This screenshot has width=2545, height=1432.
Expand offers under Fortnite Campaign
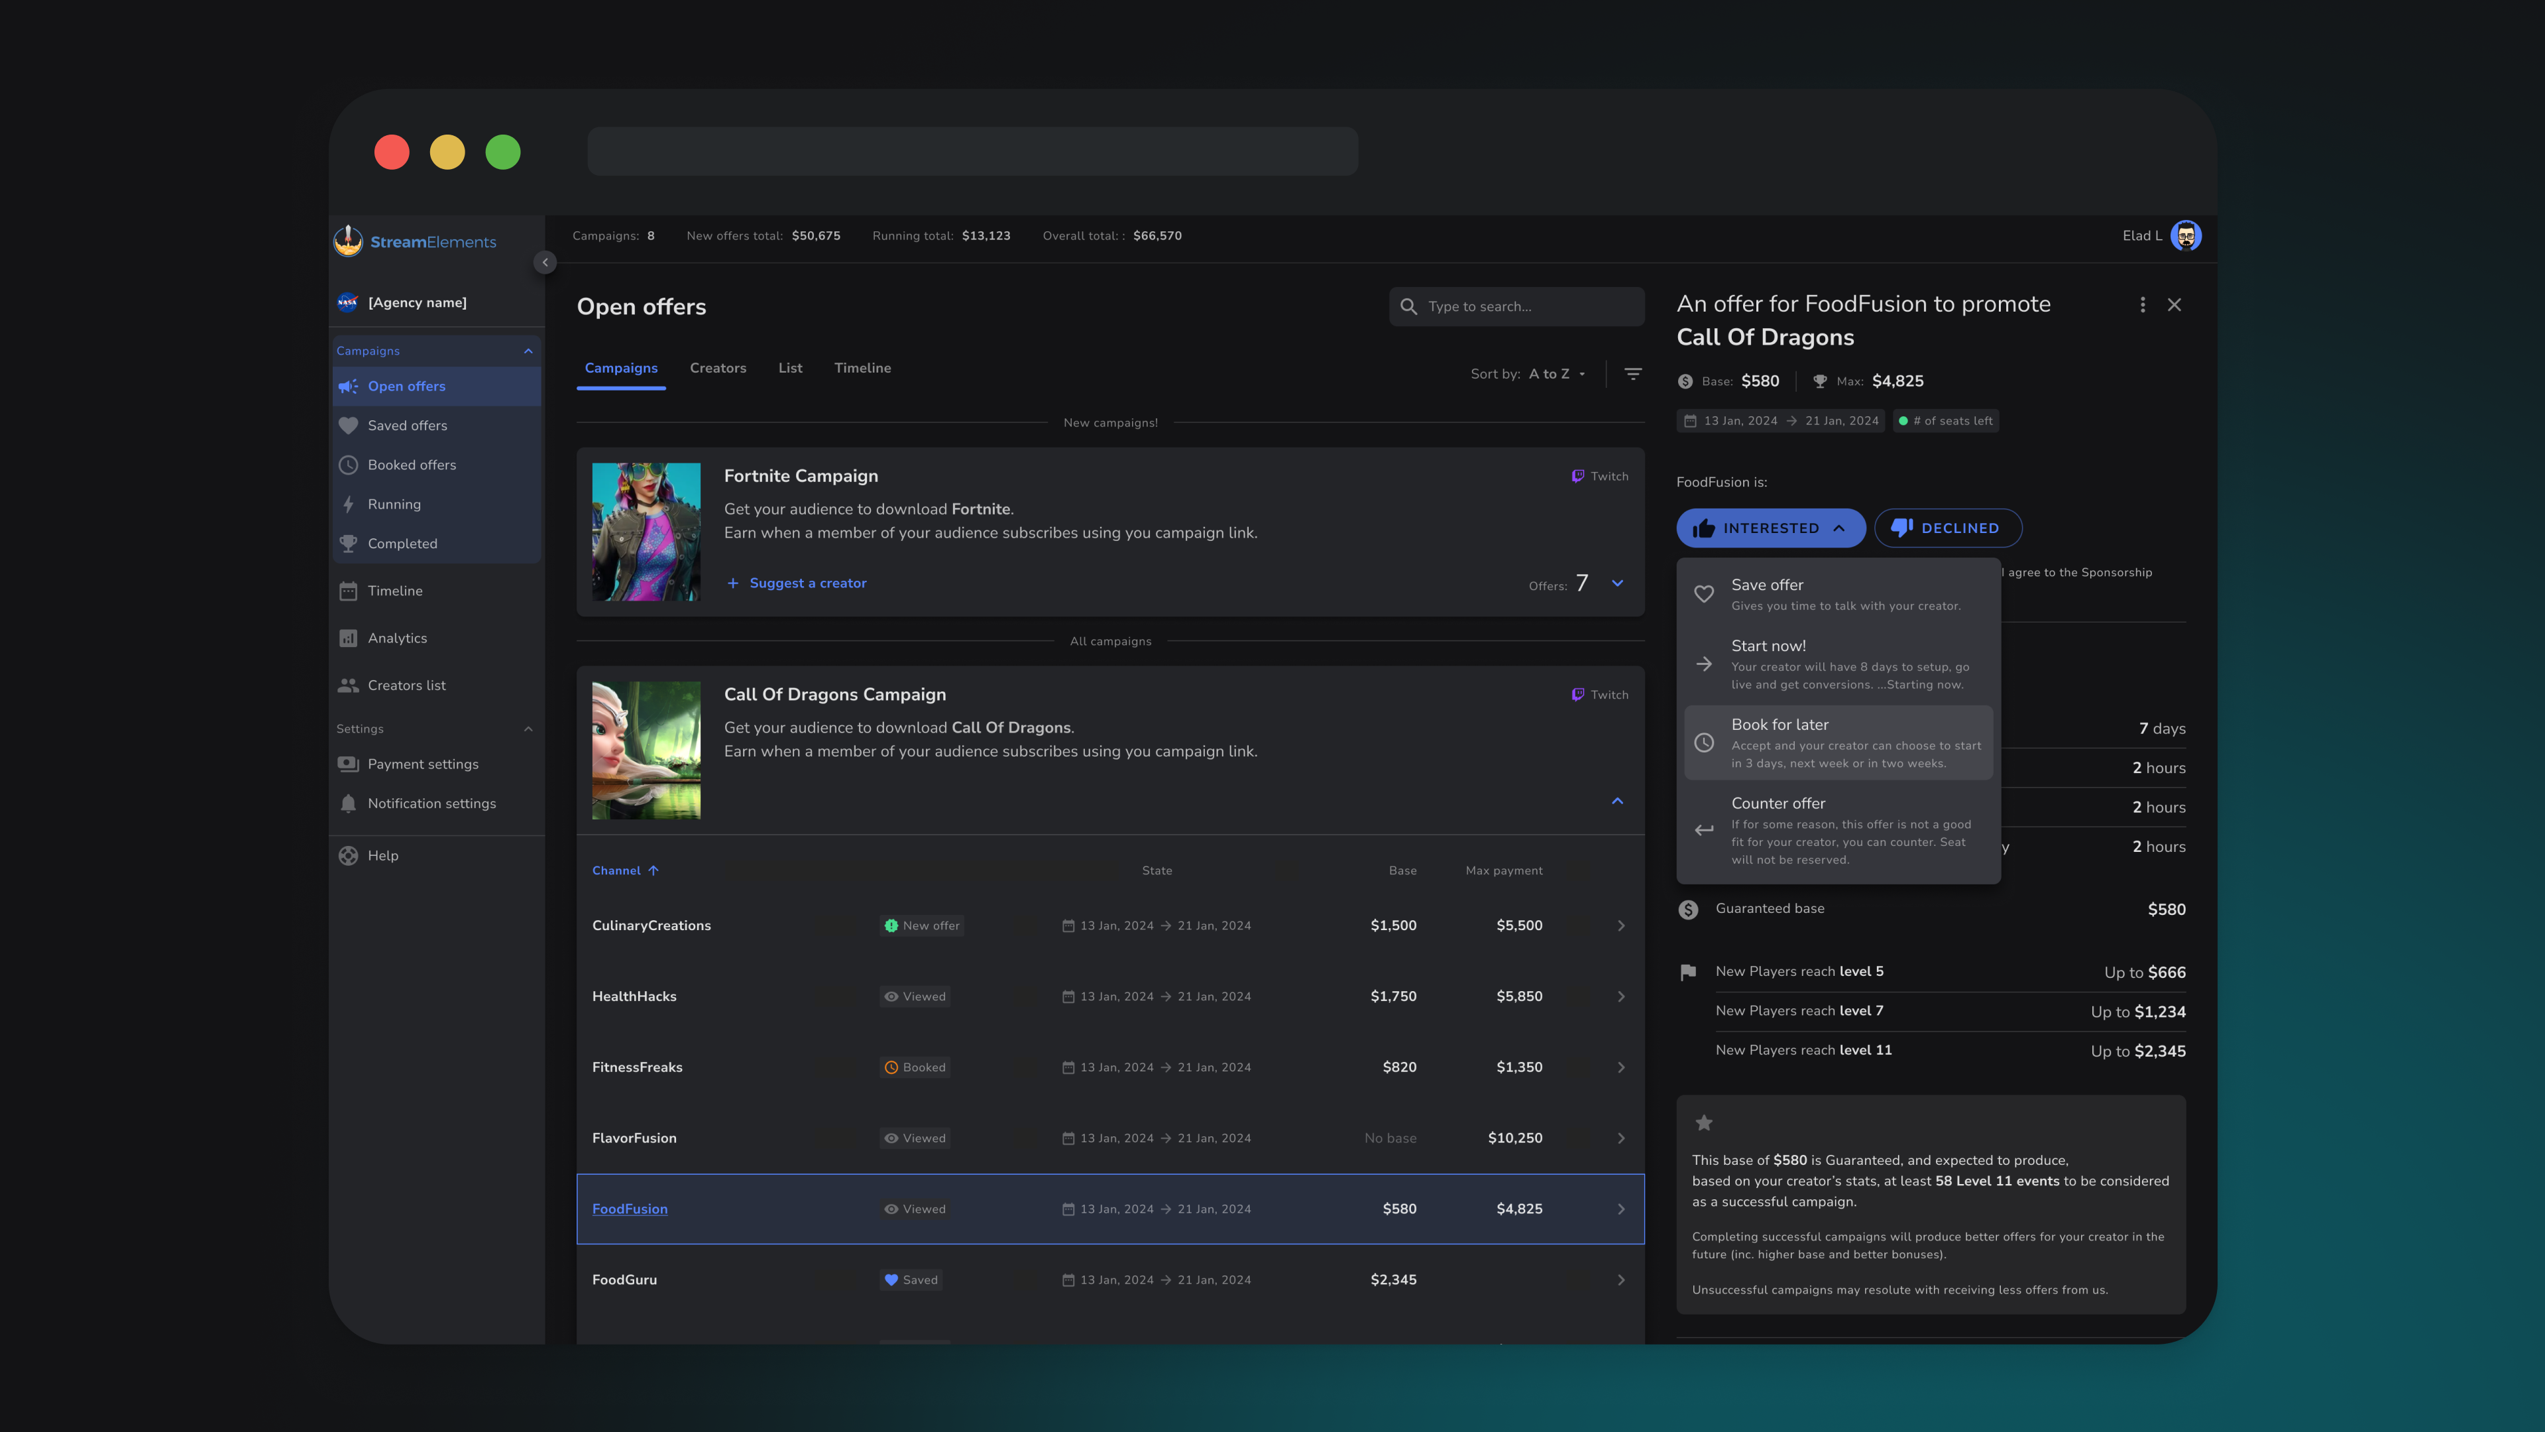(x=1617, y=583)
